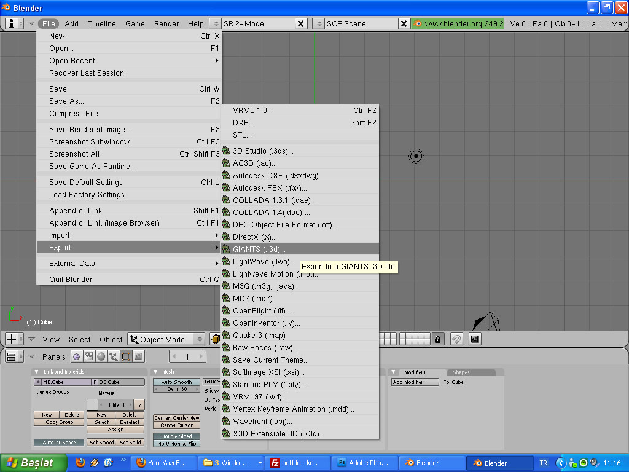Toggle the AutoTexSpace button

tap(58, 442)
